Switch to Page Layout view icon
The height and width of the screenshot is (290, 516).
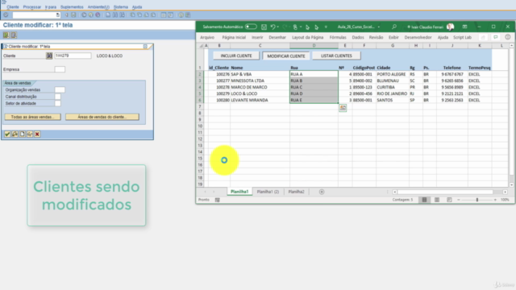pos(437,200)
